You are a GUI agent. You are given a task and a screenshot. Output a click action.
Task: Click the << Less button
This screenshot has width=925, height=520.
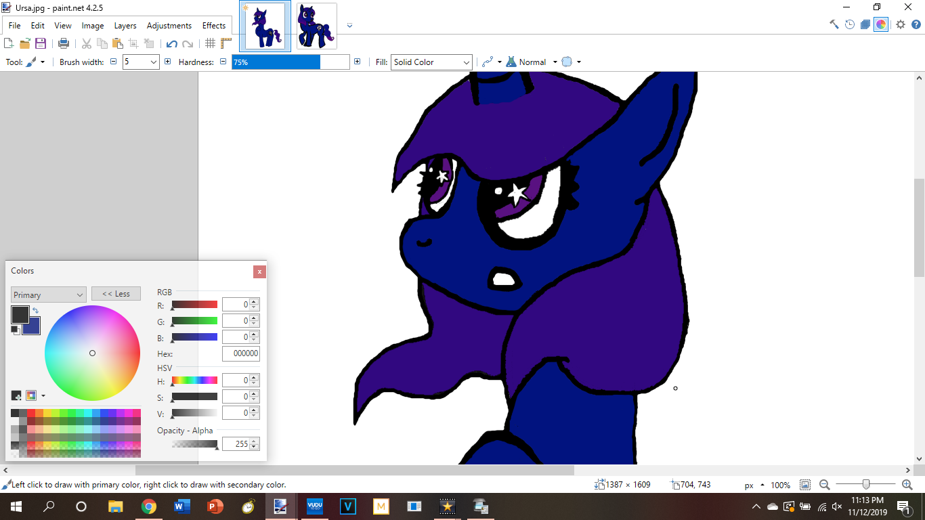[116, 294]
